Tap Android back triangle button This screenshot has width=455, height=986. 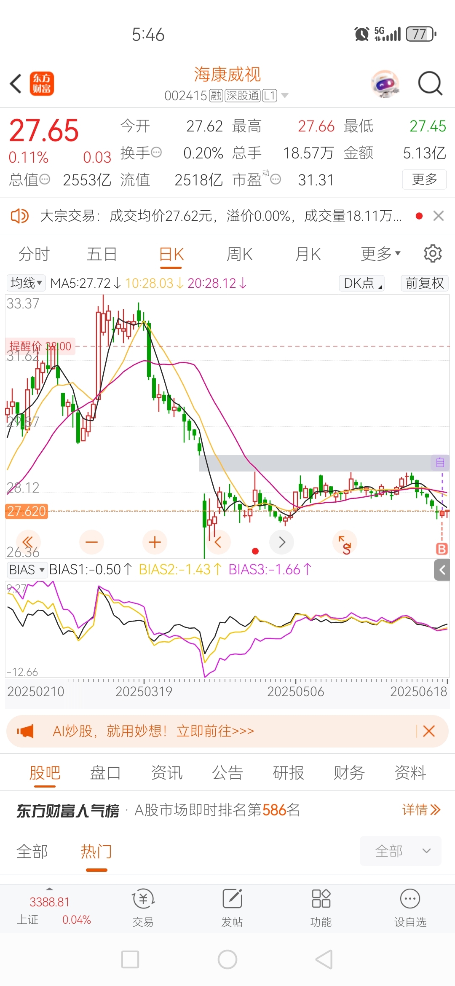coord(324,960)
